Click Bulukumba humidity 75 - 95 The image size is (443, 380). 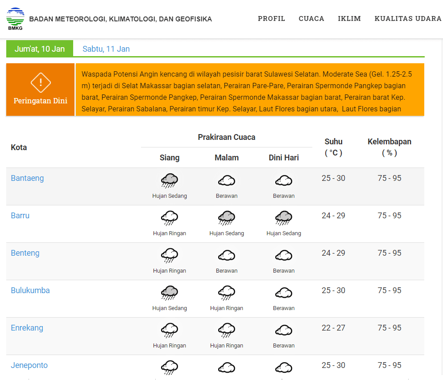(389, 290)
